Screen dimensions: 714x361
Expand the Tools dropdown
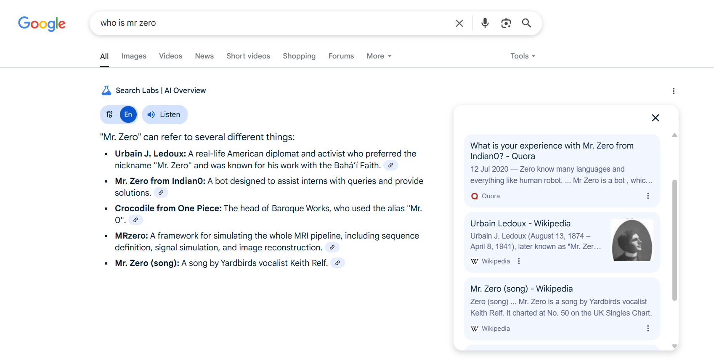(x=523, y=56)
